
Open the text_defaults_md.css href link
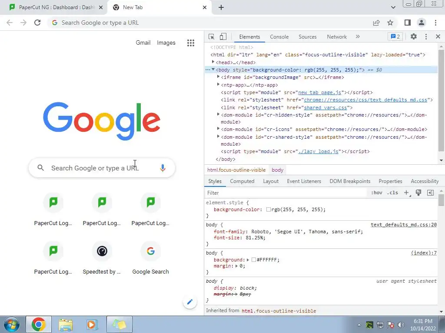(x=365, y=100)
